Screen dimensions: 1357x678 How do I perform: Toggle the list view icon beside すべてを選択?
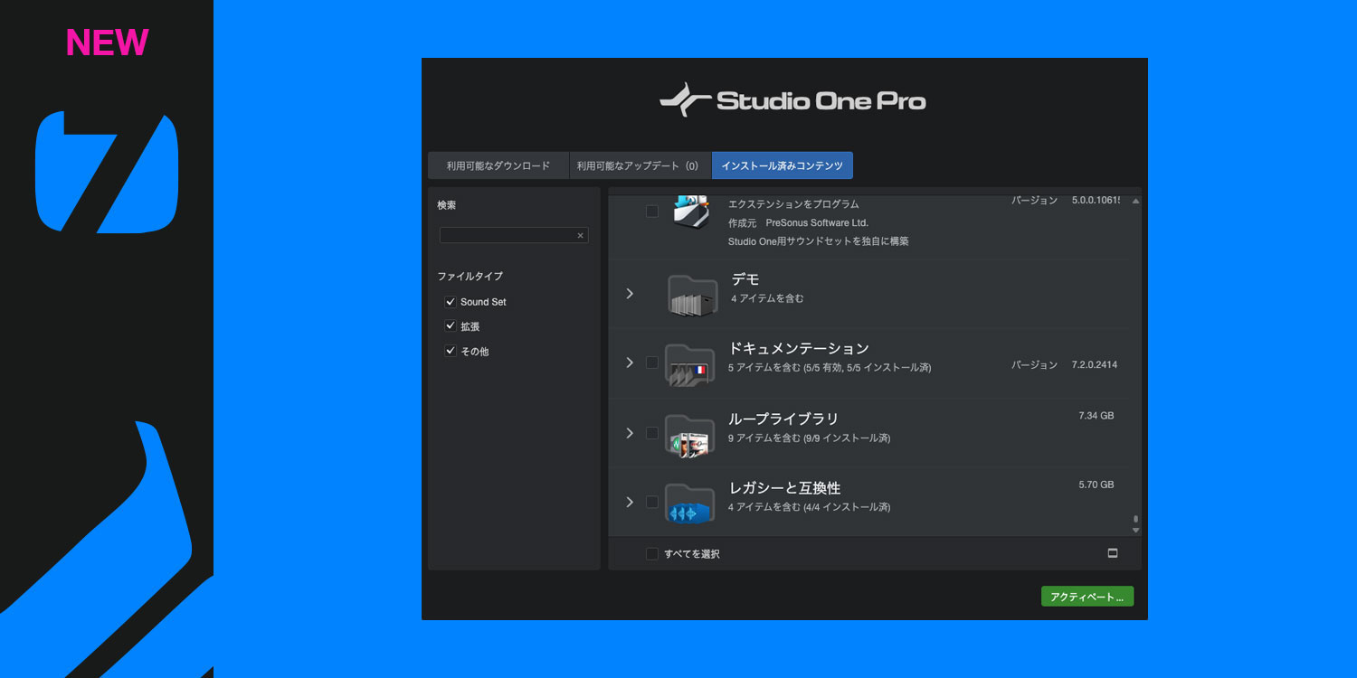click(x=1113, y=553)
